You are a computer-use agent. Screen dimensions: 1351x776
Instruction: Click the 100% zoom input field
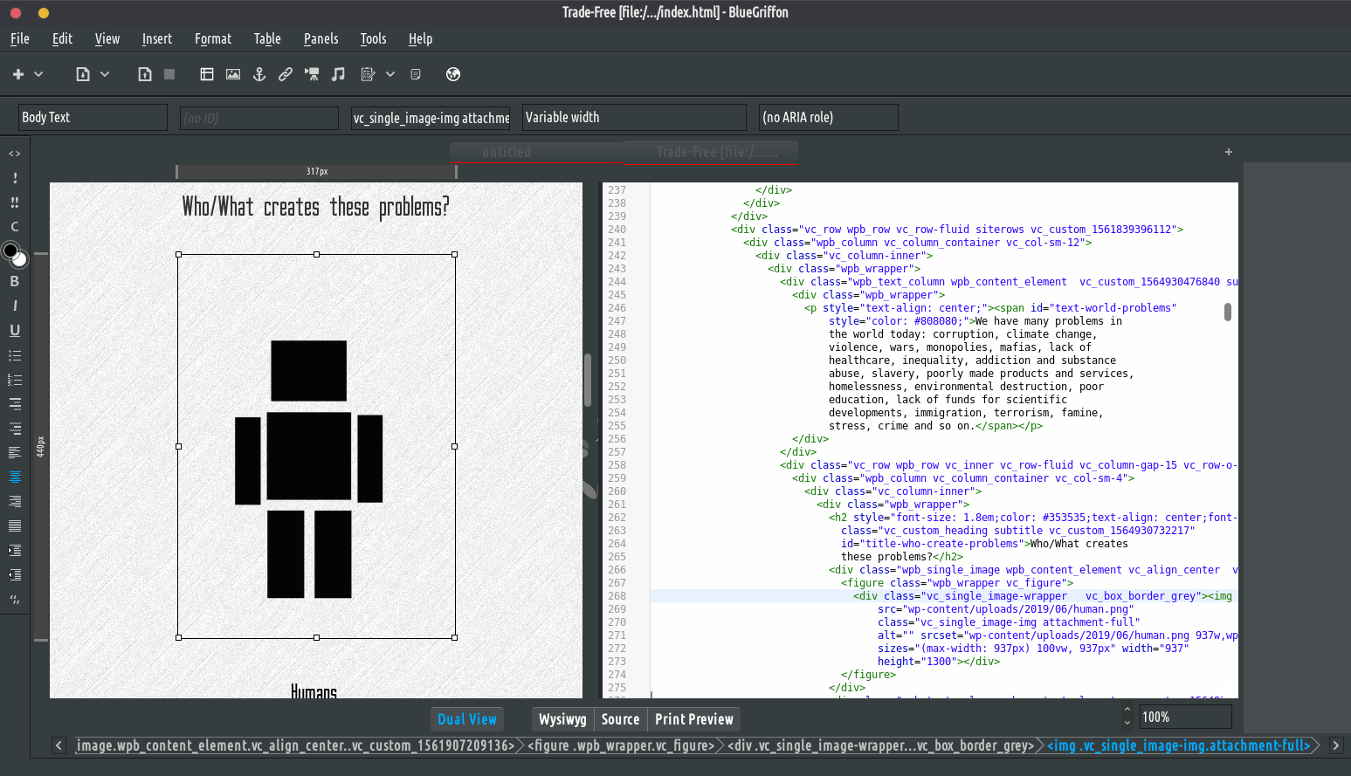click(1185, 718)
